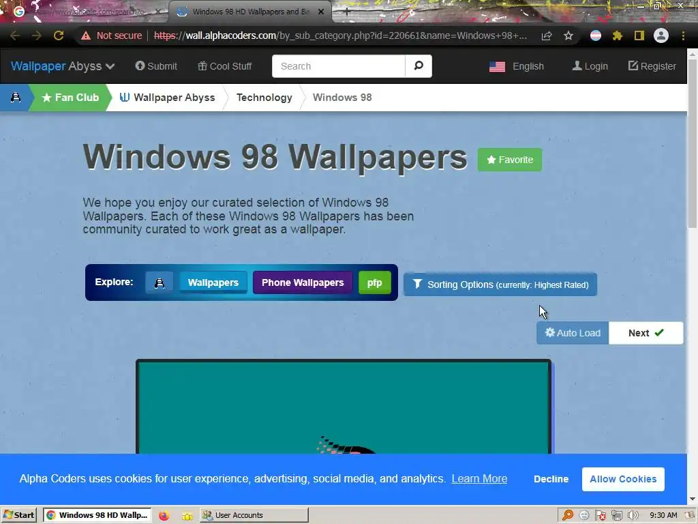Open the Cool Stuff menu
The height and width of the screenshot is (524, 698).
225,66
